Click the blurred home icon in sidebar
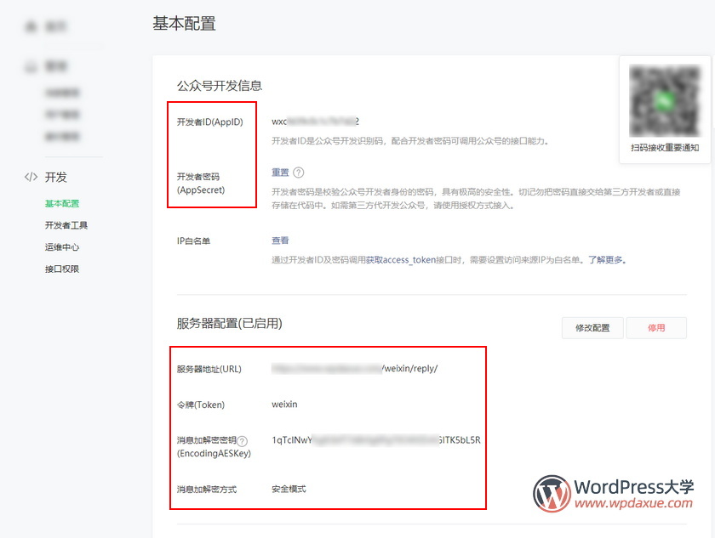 pos(31,26)
